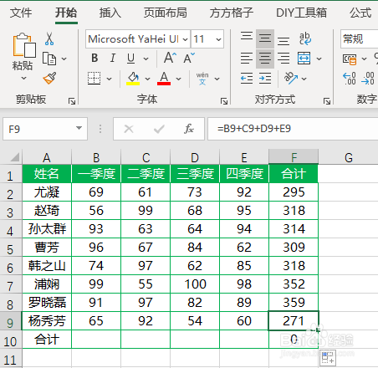The image size is (378, 368).
Task: Select column F header
Action: pos(294,157)
